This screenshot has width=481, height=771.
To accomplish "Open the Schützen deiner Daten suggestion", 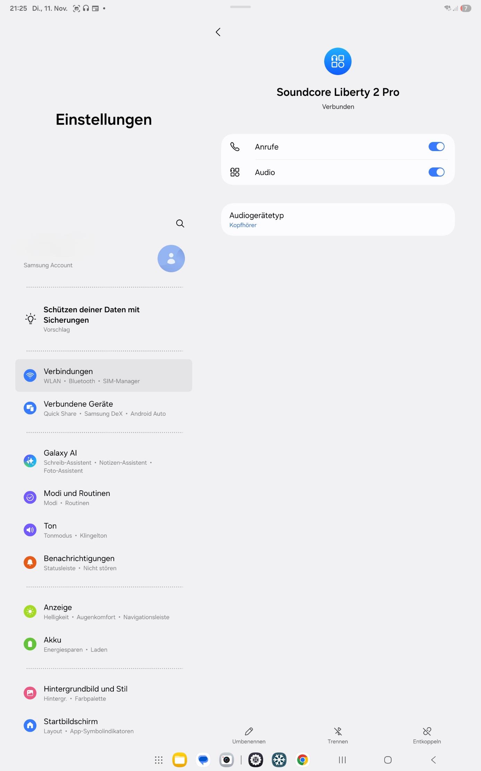I will click(x=104, y=319).
